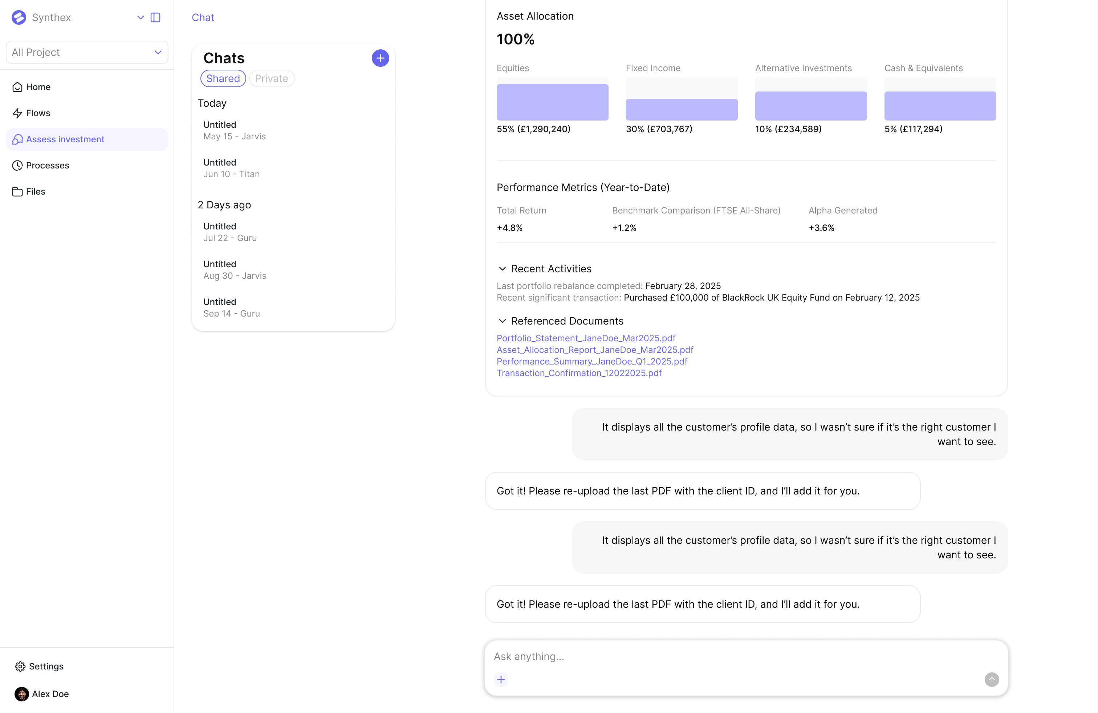This screenshot has height=713, width=1098.
Task: Click the send arrow button
Action: (991, 679)
